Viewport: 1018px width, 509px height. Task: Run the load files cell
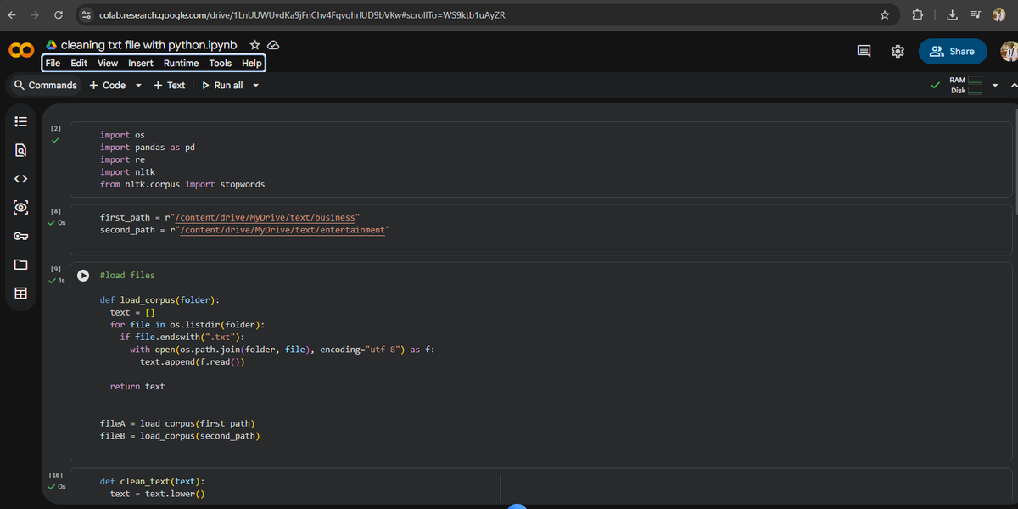click(x=83, y=276)
